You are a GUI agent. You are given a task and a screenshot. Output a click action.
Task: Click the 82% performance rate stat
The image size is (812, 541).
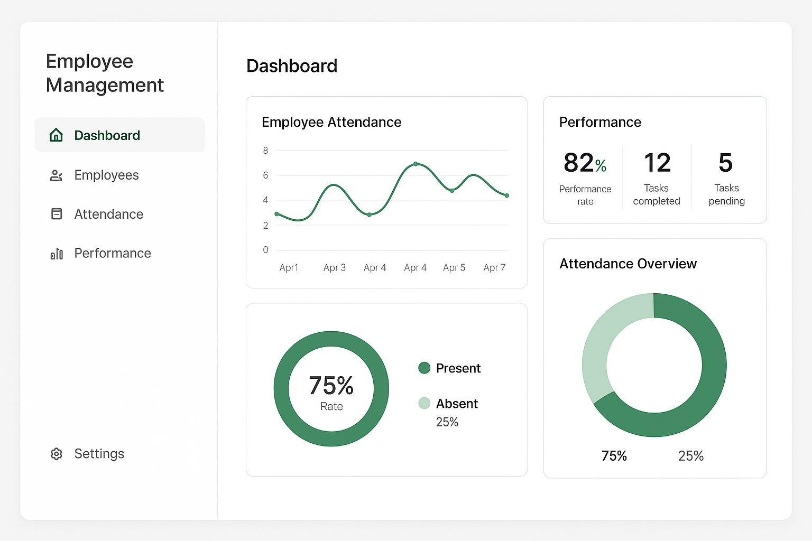584,164
